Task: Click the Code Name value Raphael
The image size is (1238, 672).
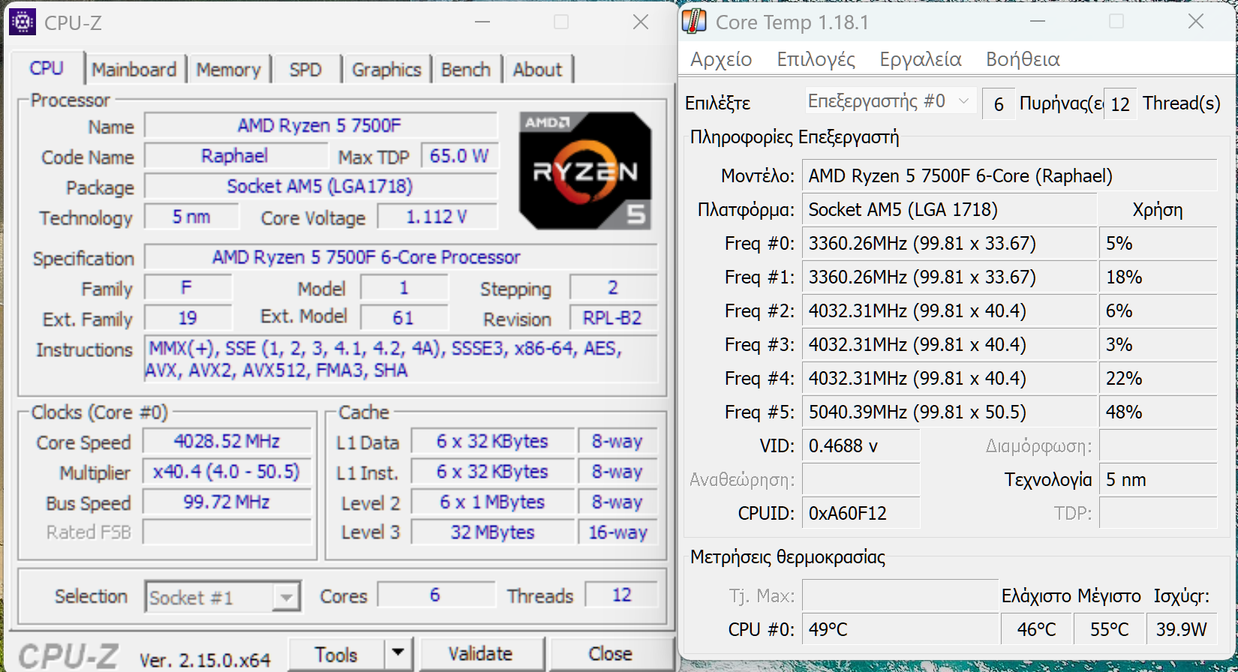Action: click(x=236, y=156)
